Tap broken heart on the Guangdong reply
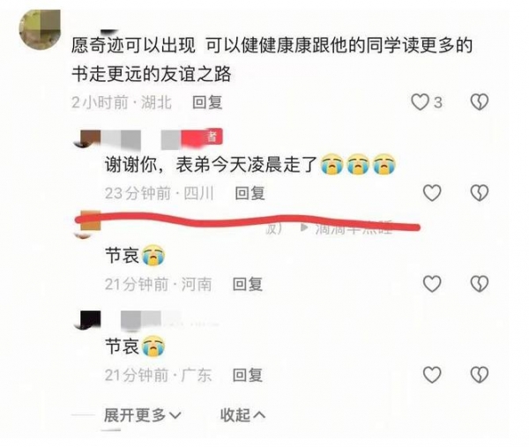 click(x=480, y=375)
